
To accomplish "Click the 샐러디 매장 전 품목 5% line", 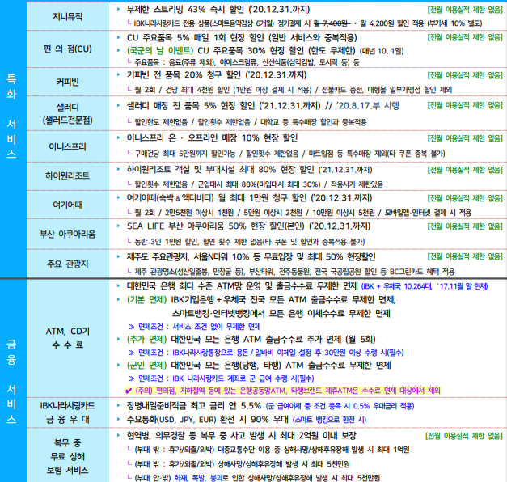I will (x=263, y=105).
